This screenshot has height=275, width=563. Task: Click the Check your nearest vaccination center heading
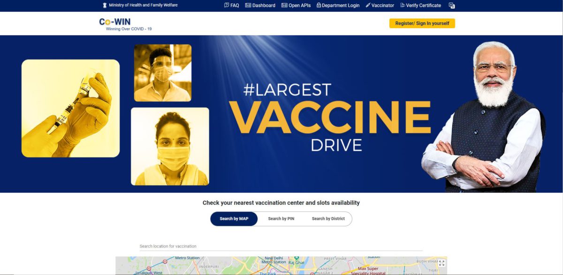pos(281,203)
